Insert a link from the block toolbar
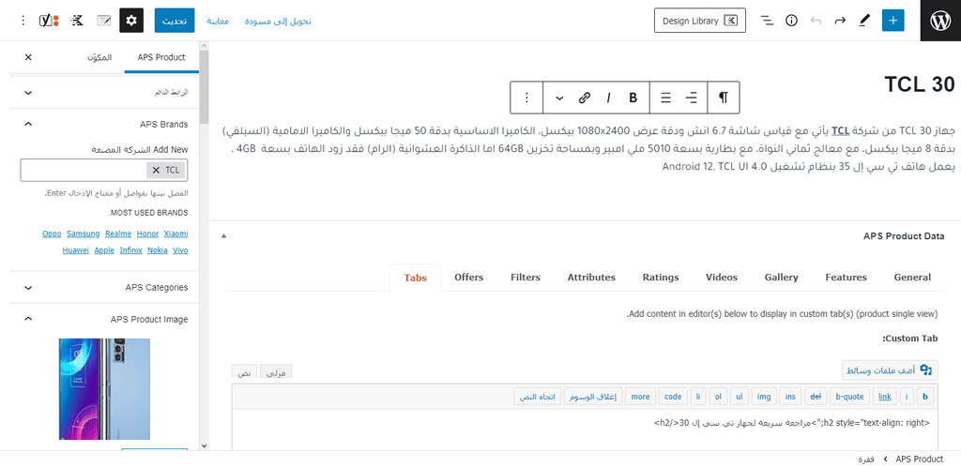The width and height of the screenshot is (961, 467). pyautogui.click(x=584, y=98)
